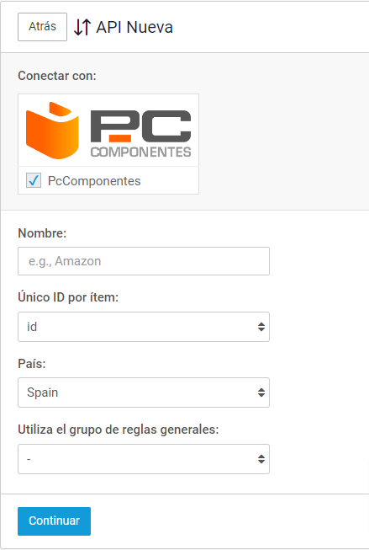Viewport: 369px width, 550px height.
Task: Expand the general rules group dropdown
Action: pyautogui.click(x=144, y=459)
